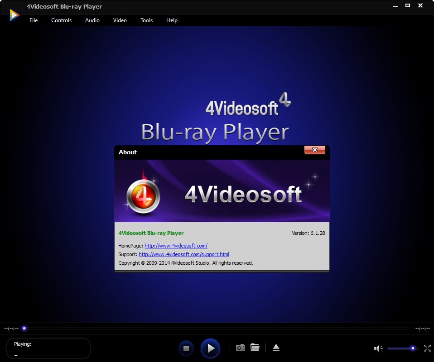The width and height of the screenshot is (434, 362).
Task: Click the Version: 6.1.28 text
Action: (x=309, y=233)
